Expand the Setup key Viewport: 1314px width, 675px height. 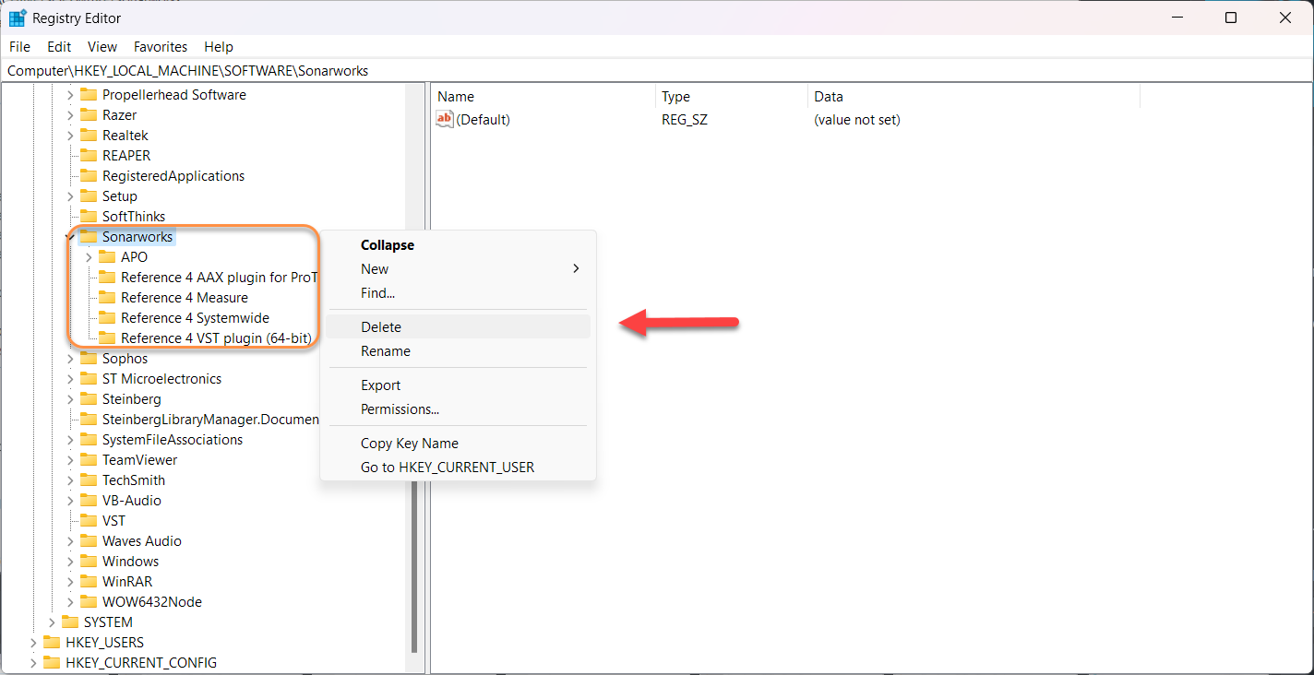coord(70,195)
